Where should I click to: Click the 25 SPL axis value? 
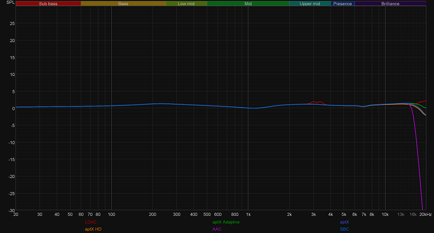pos(12,23)
